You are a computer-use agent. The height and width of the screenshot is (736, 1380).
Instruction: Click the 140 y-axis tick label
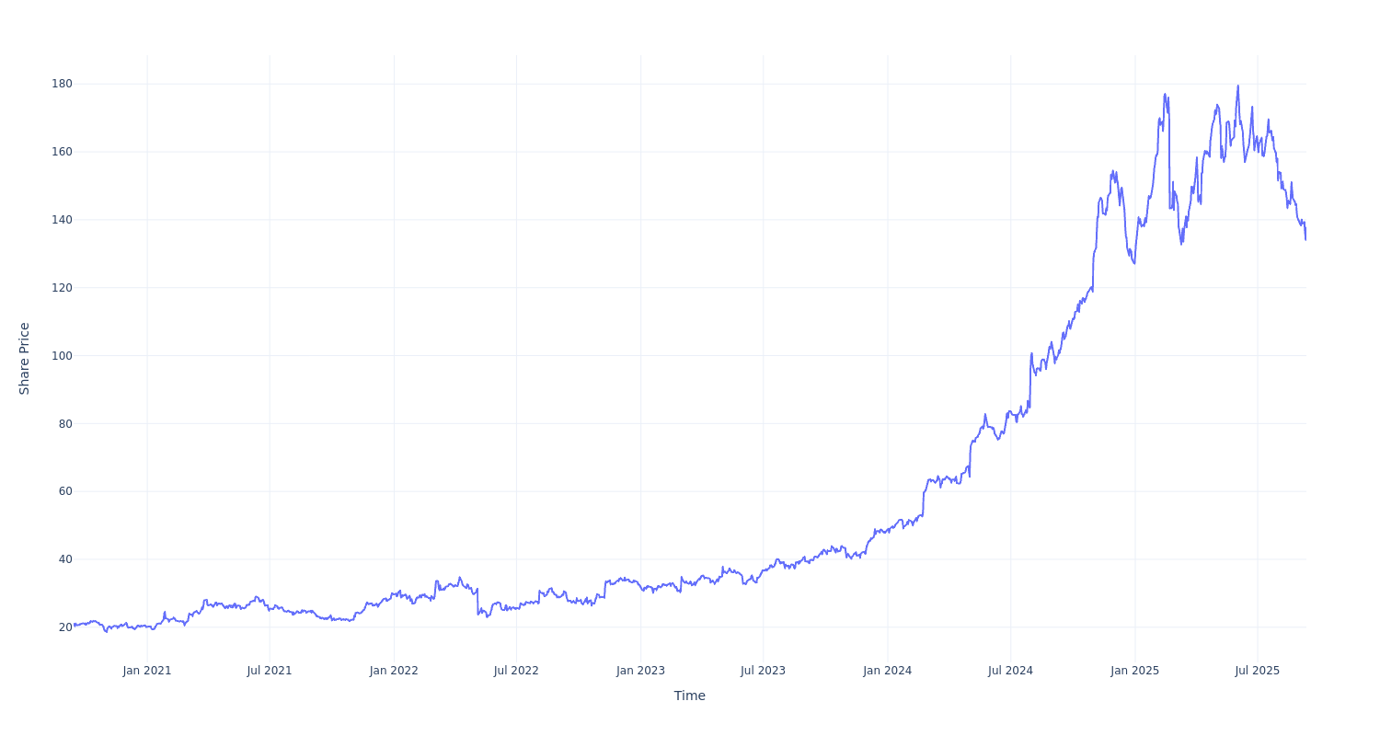pyautogui.click(x=62, y=220)
